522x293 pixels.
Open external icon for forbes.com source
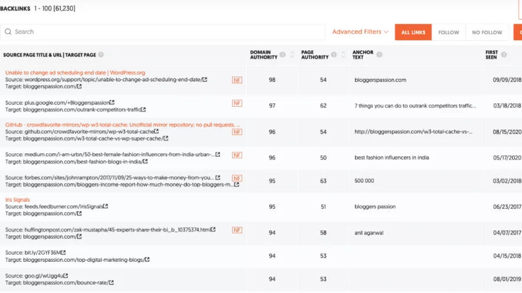pyautogui.click(x=218, y=177)
